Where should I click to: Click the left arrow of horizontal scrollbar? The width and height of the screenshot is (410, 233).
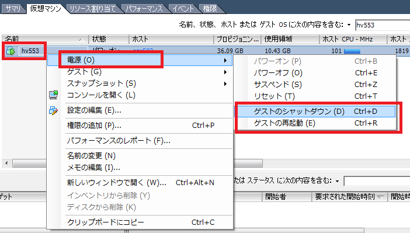[6, 163]
